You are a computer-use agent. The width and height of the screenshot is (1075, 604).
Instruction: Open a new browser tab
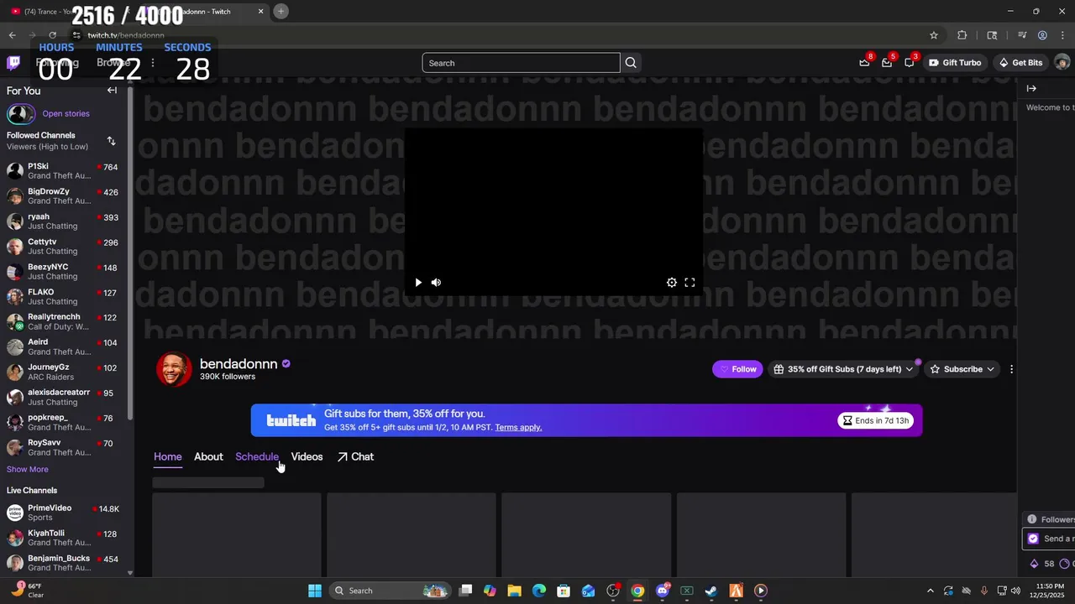281,11
